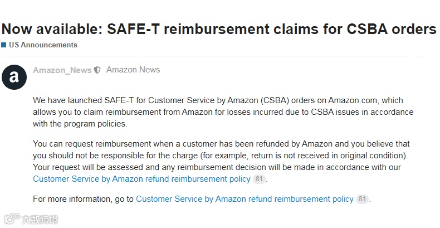This screenshot has width=440, height=228.
Task: Open the US Announcements category
Action: tap(43, 45)
